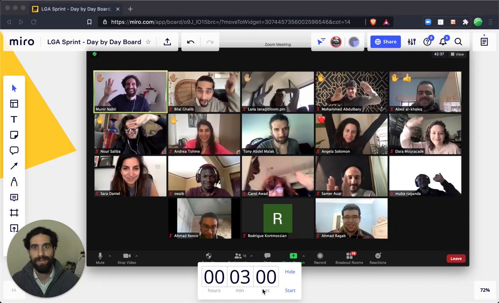Select Angela Solomon's video tile
Viewport: 499px width, 303px height.
351,134
